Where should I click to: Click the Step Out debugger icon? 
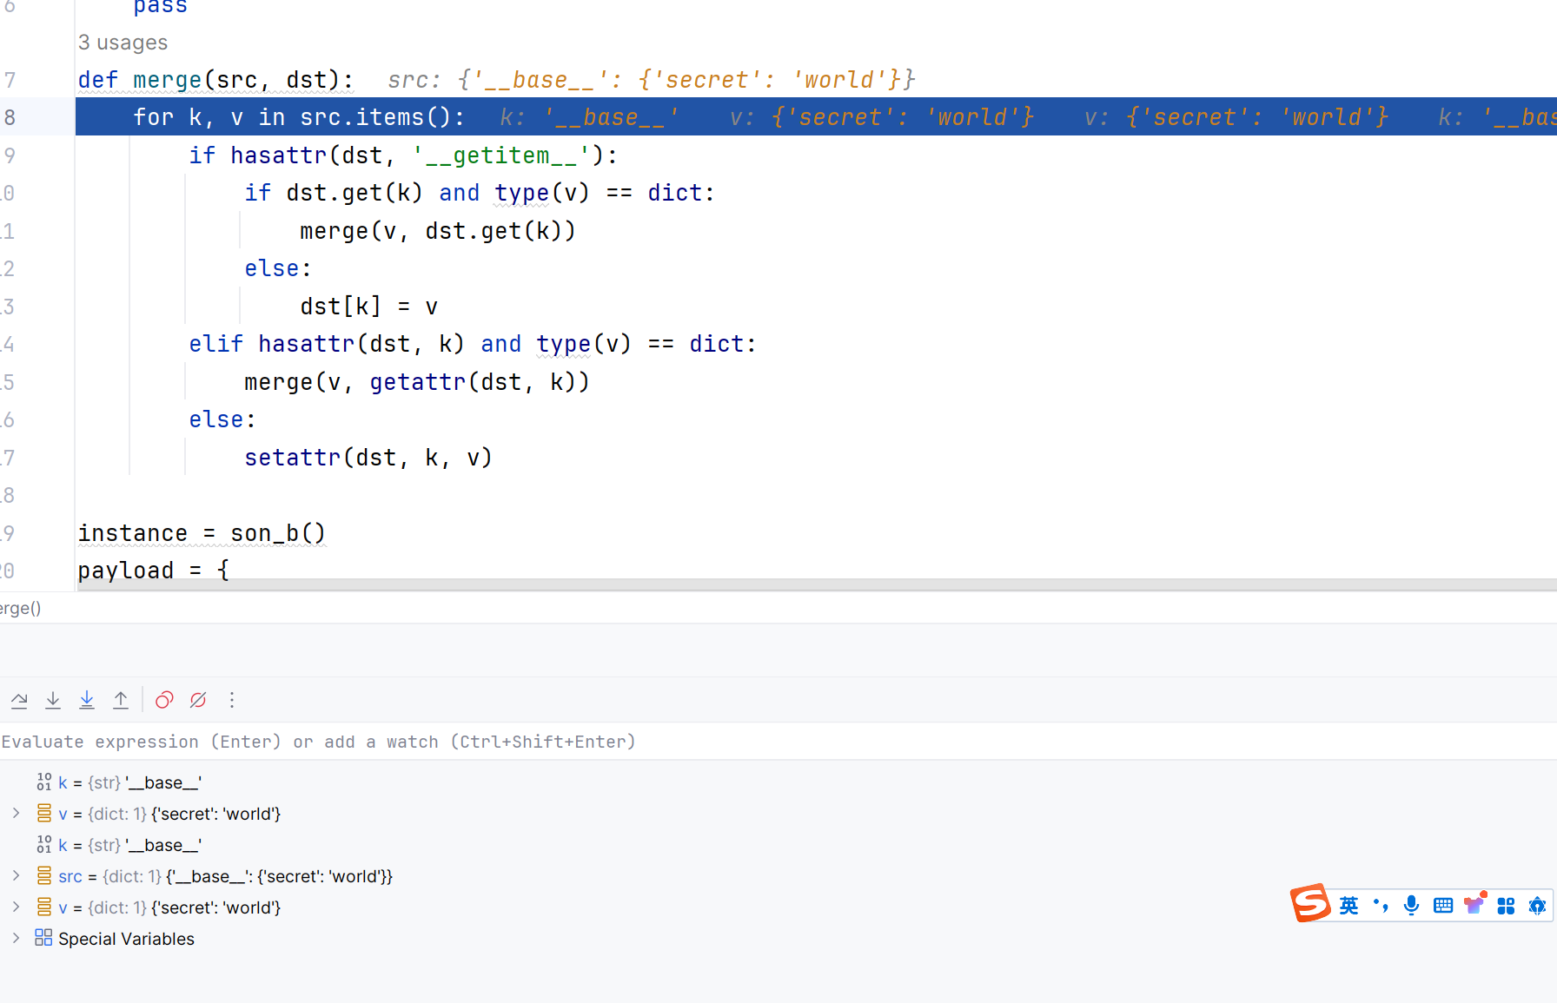[x=121, y=700]
